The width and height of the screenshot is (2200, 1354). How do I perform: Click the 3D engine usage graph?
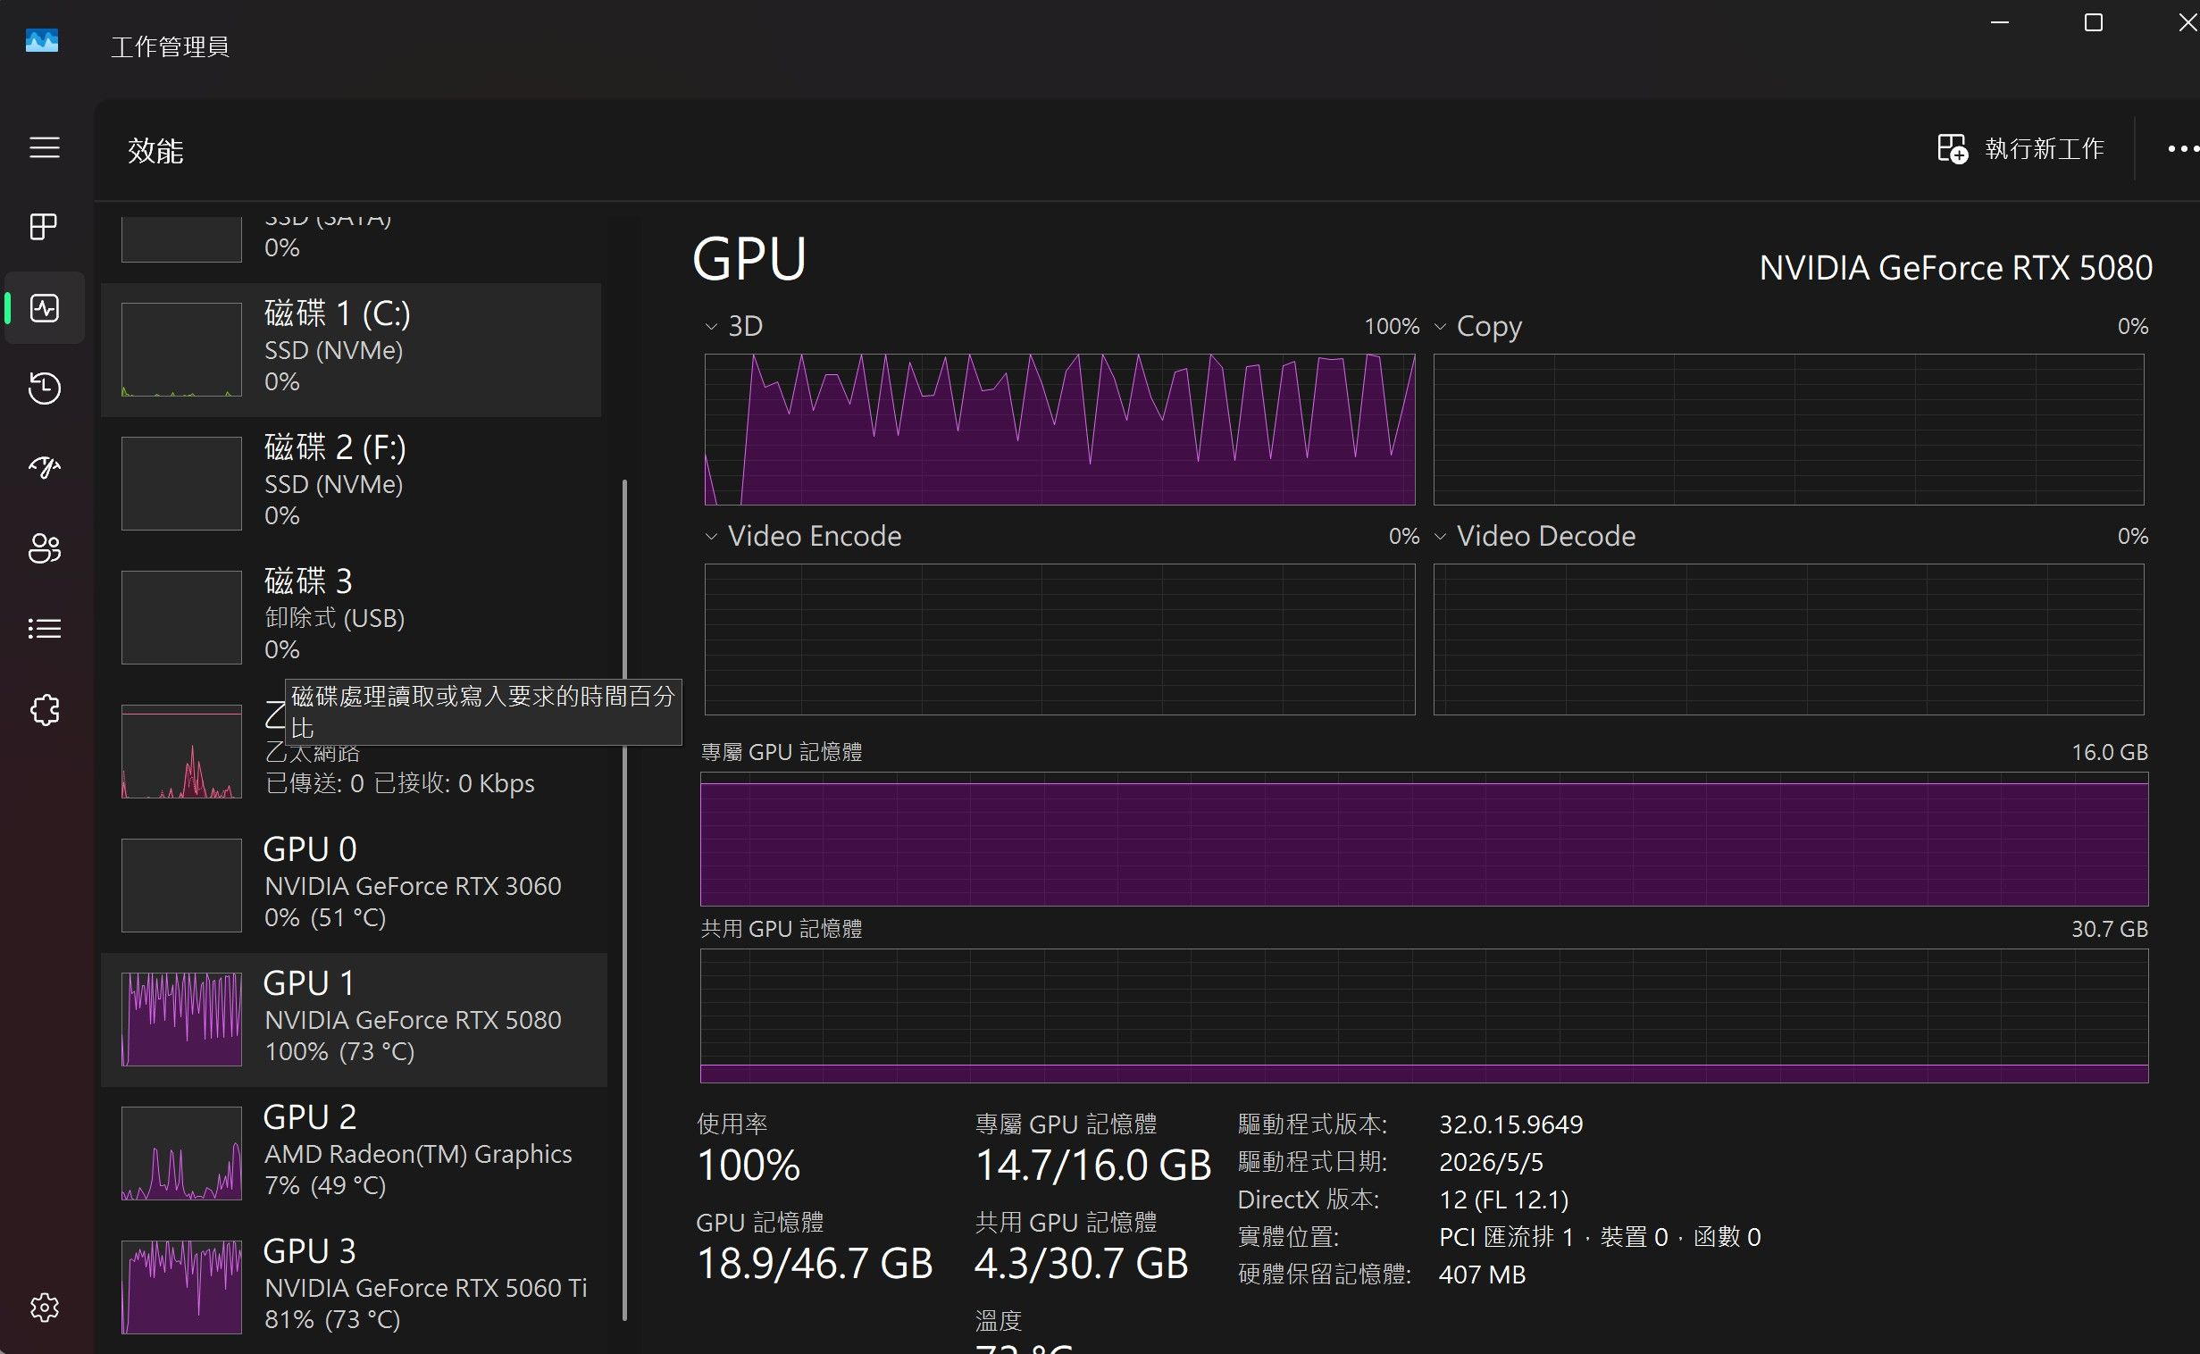point(1060,430)
